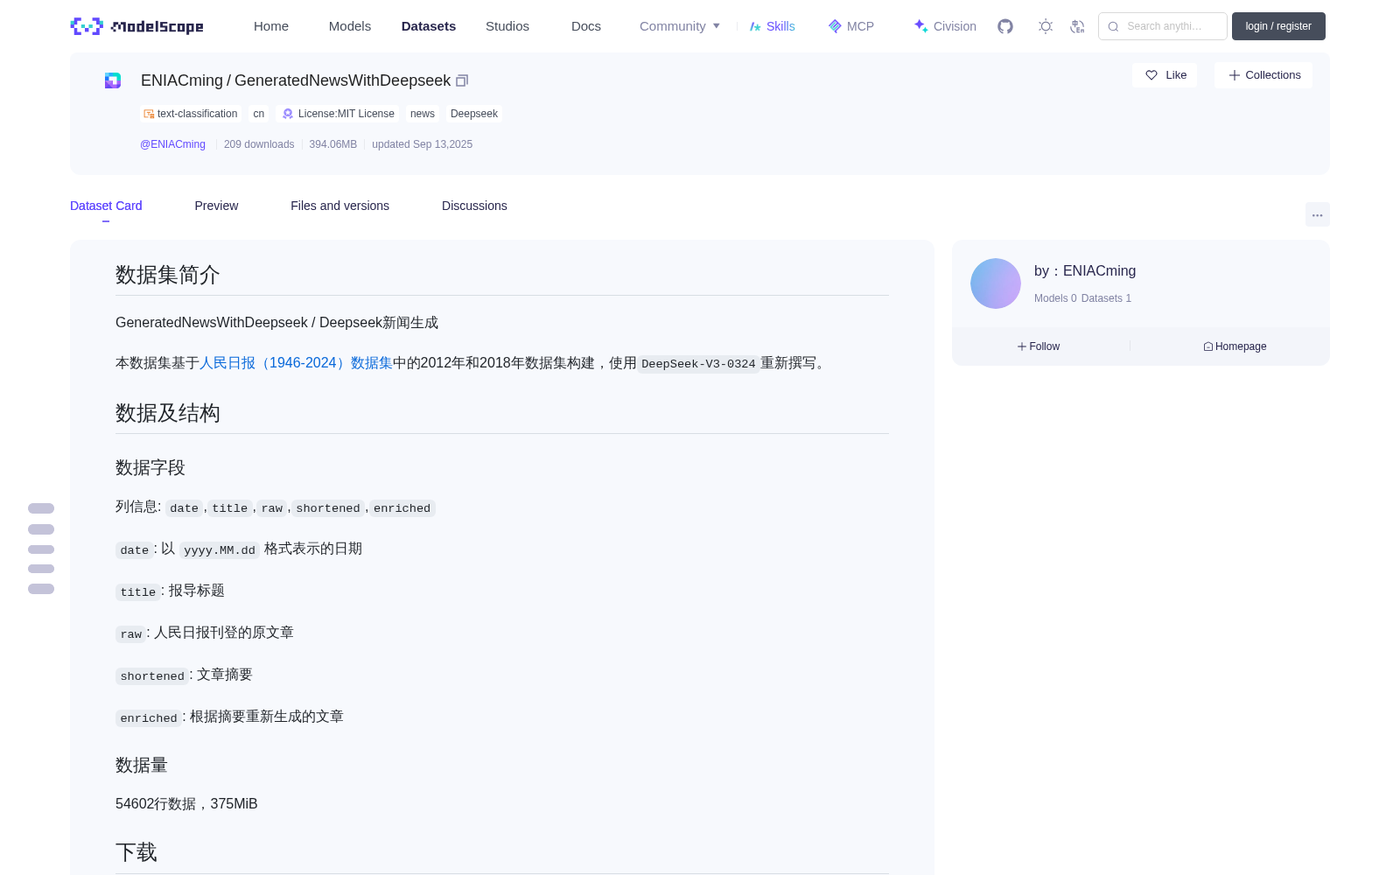The width and height of the screenshot is (1400, 875).
Task: Open the Models section
Action: pyautogui.click(x=350, y=26)
